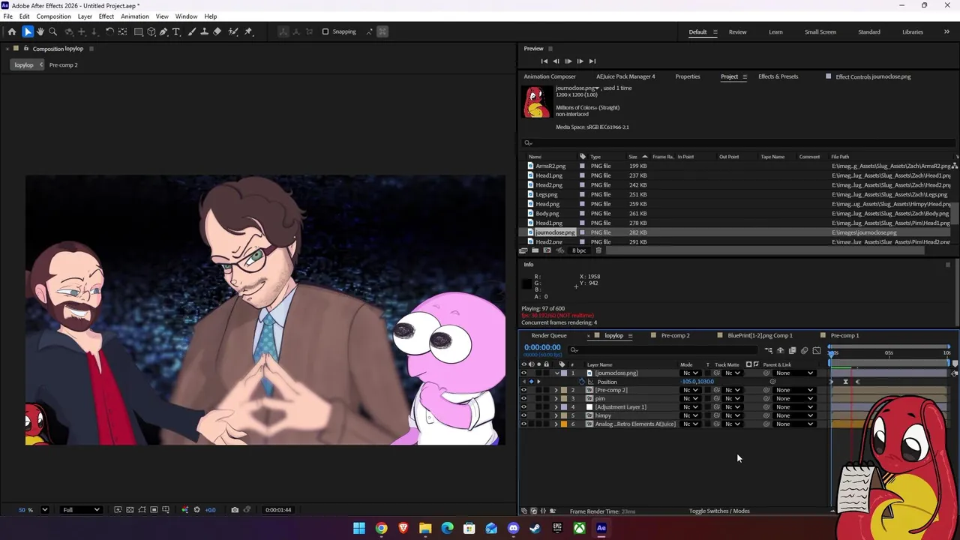Screen dimensions: 960x540
Task: Enable Motion Blur switch in timeline header
Action: tap(805, 350)
